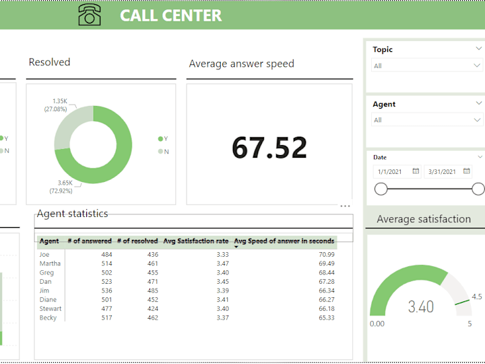Click Jim's answered count 536
485x364 pixels.
pyautogui.click(x=106, y=291)
